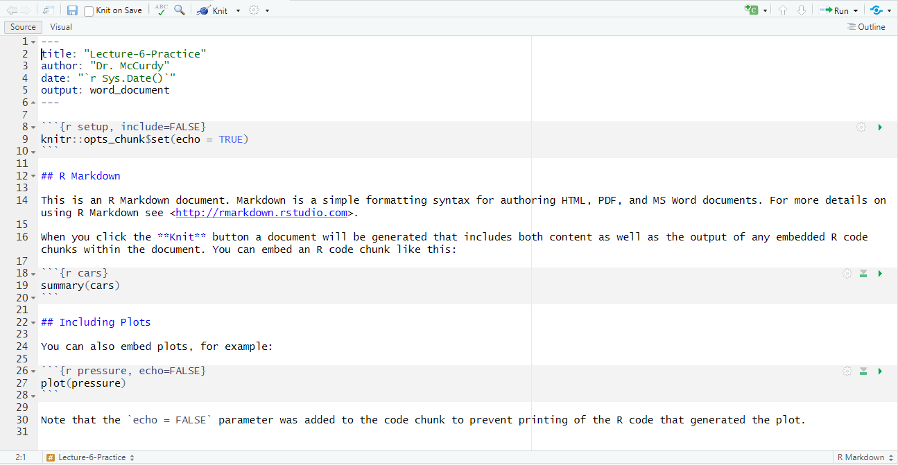Go to previous chunk with up arrow
The width and height of the screenshot is (898, 465).
pos(783,10)
